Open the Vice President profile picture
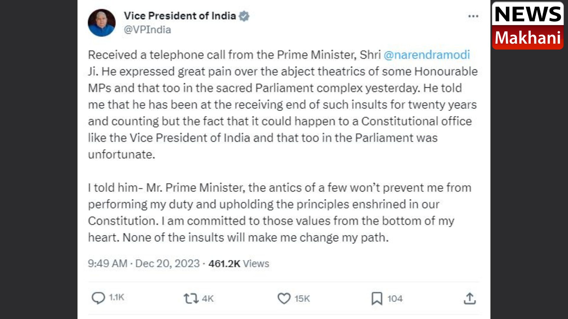This screenshot has width=568, height=319. coord(102,23)
